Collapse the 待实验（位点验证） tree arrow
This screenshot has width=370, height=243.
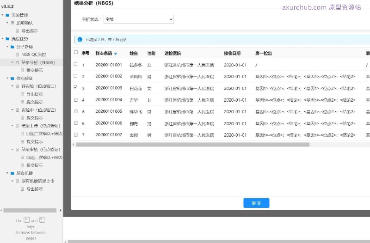(12, 86)
